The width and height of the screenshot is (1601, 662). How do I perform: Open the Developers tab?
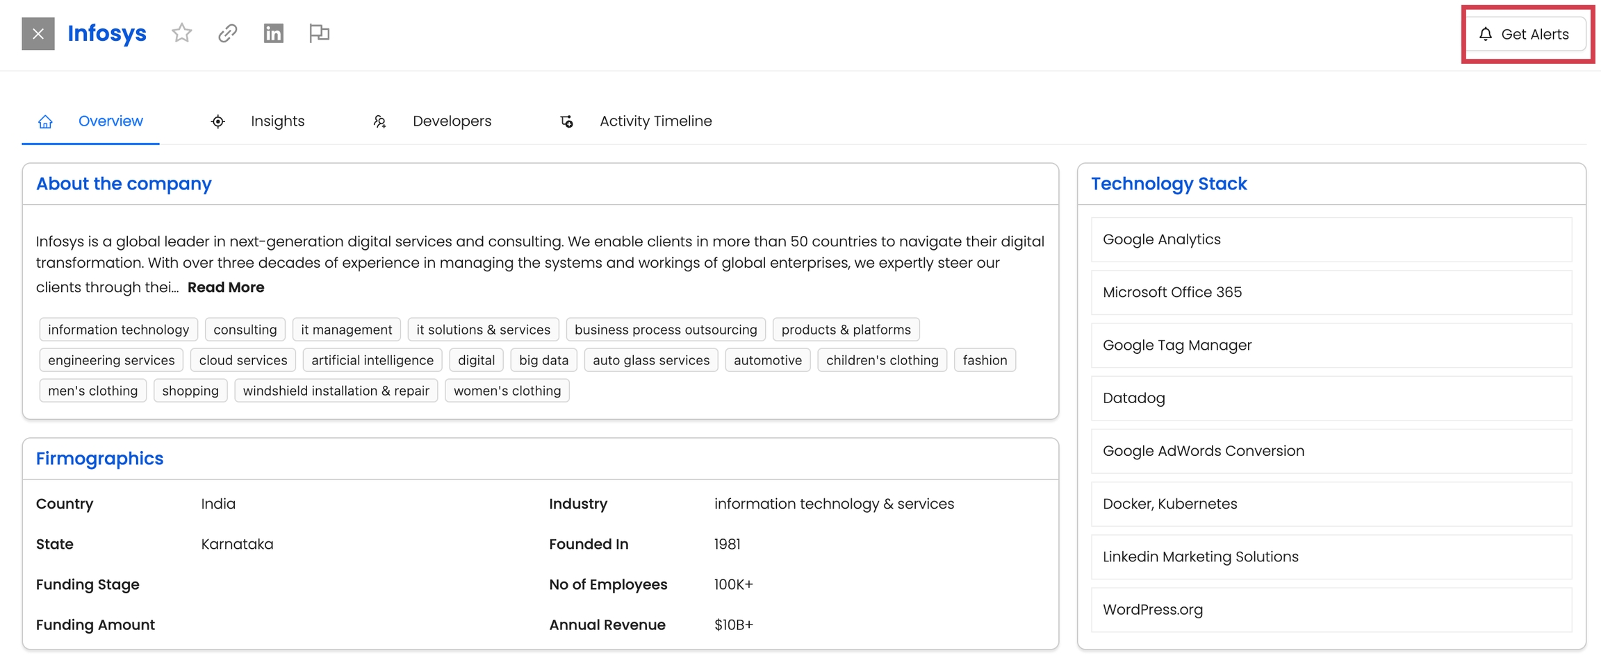452,121
